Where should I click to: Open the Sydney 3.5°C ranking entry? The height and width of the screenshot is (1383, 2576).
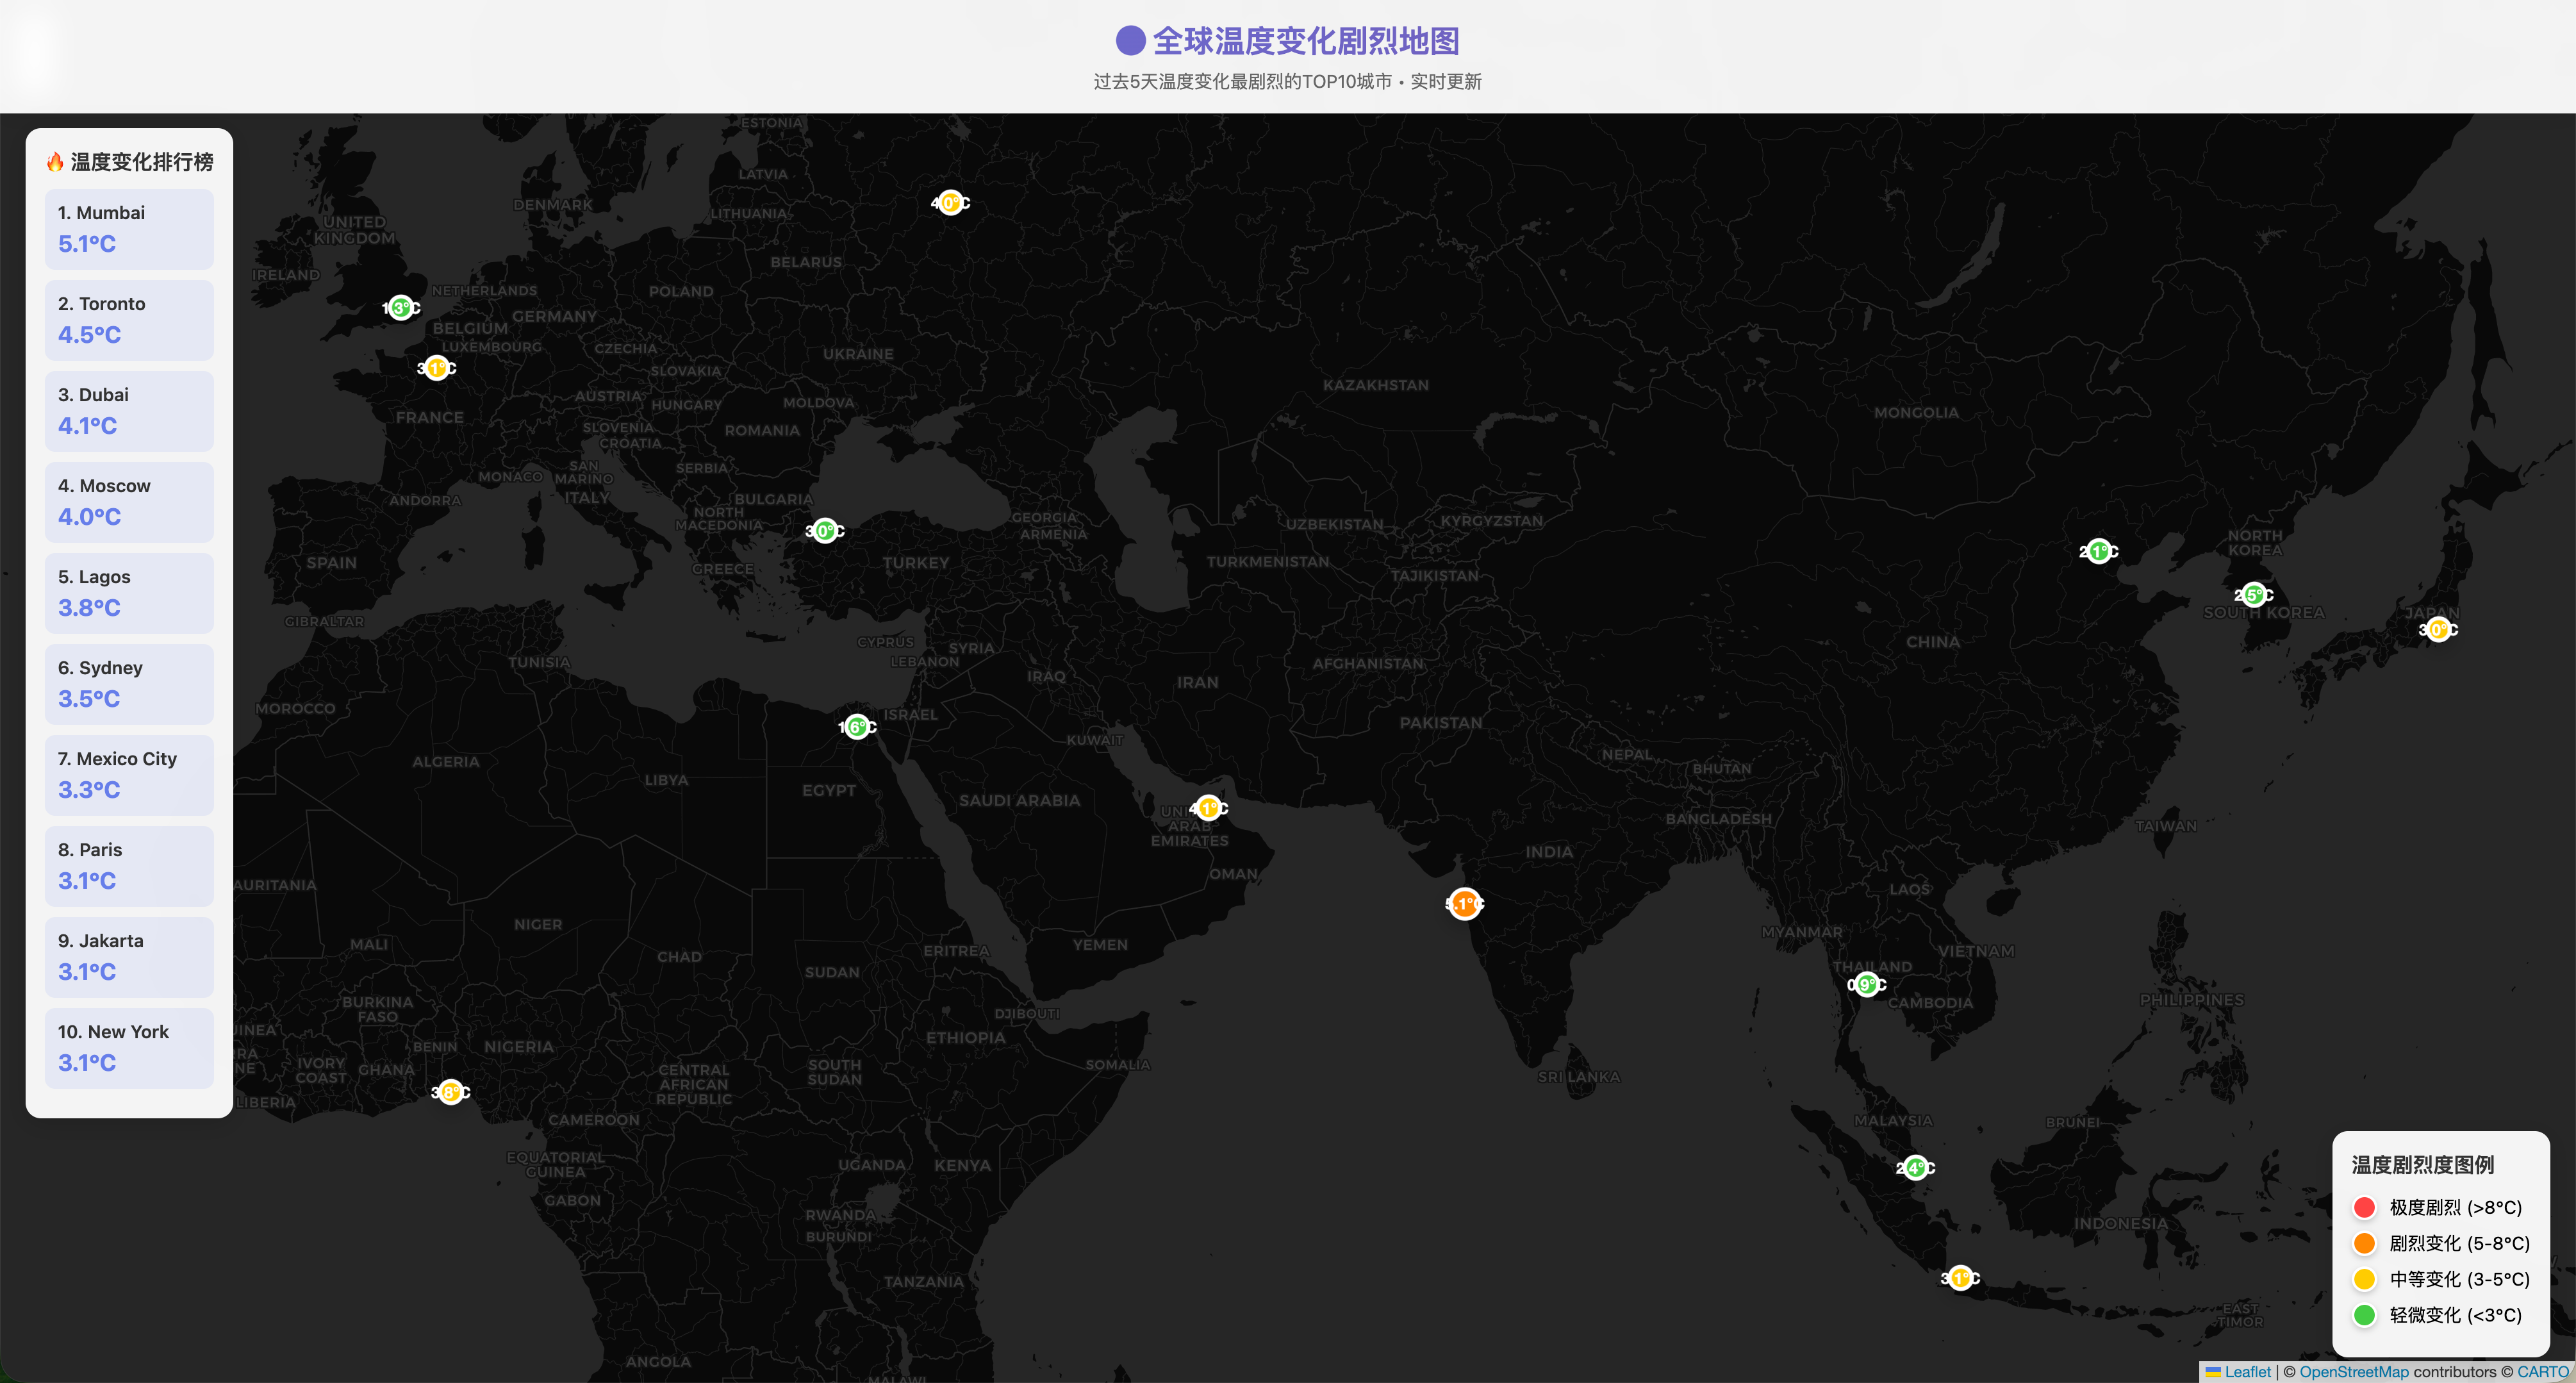pyautogui.click(x=129, y=684)
